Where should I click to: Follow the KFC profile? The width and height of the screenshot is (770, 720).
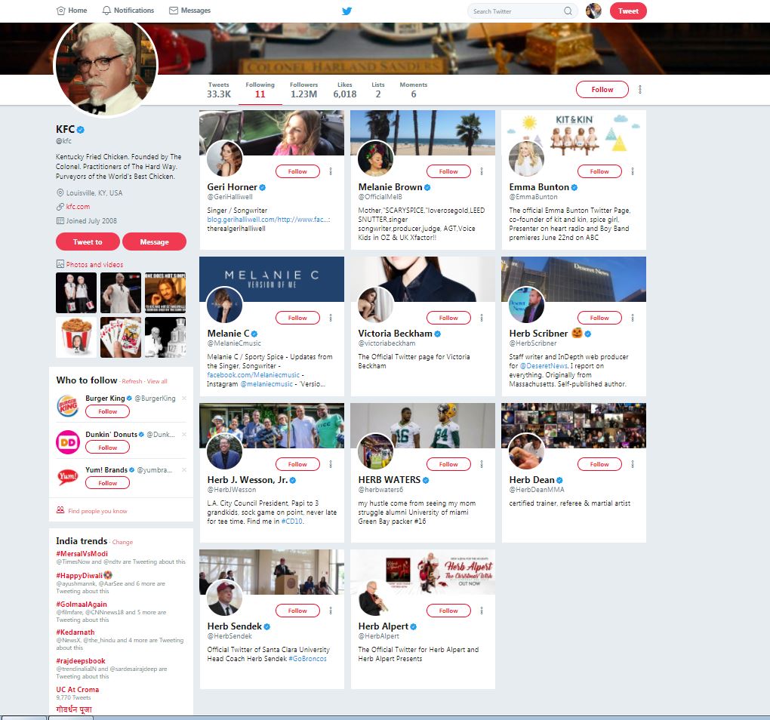coord(602,89)
